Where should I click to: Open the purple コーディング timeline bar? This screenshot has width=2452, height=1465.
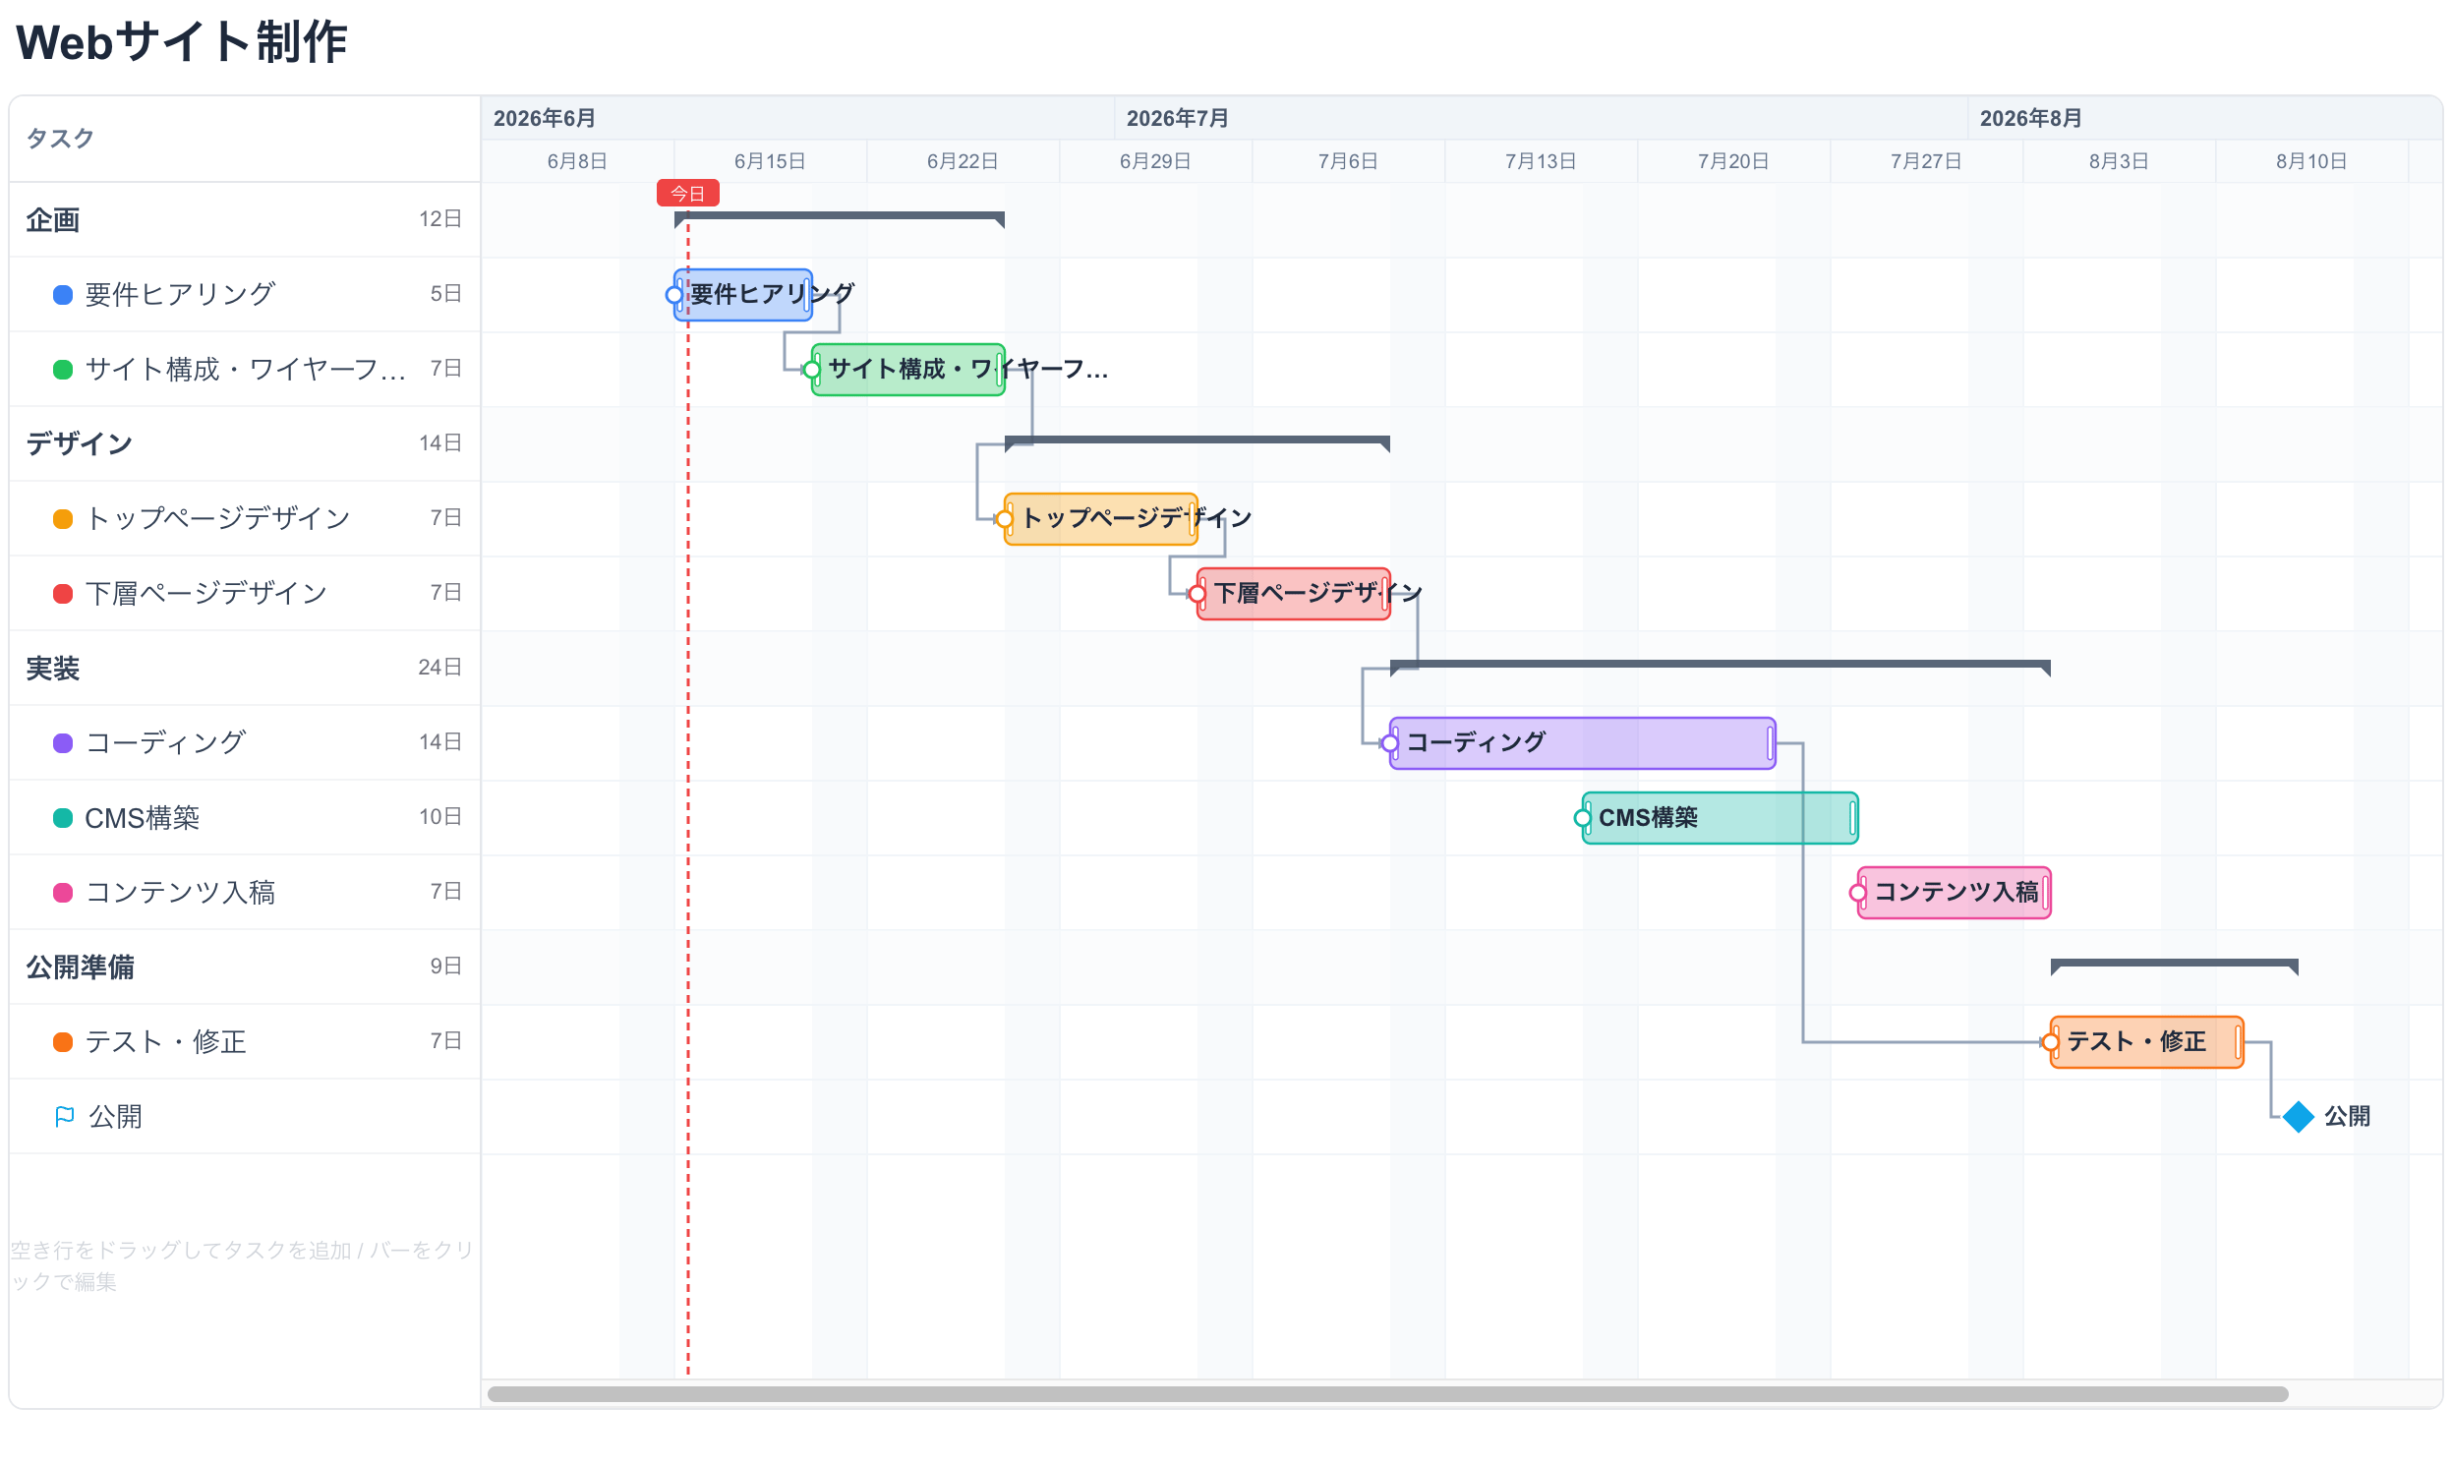(x=1582, y=742)
